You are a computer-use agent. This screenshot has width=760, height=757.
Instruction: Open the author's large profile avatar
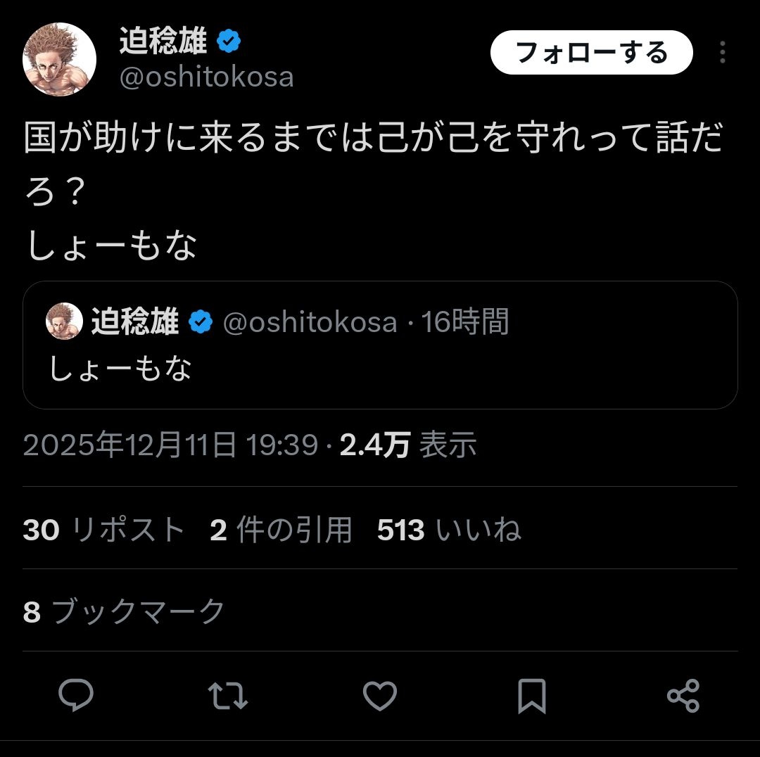coord(59,59)
